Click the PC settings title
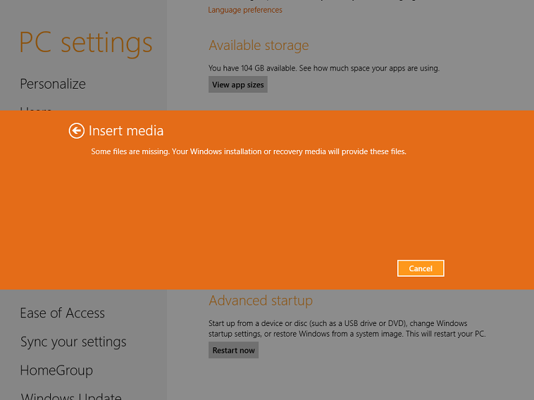534x400 pixels. click(x=85, y=43)
